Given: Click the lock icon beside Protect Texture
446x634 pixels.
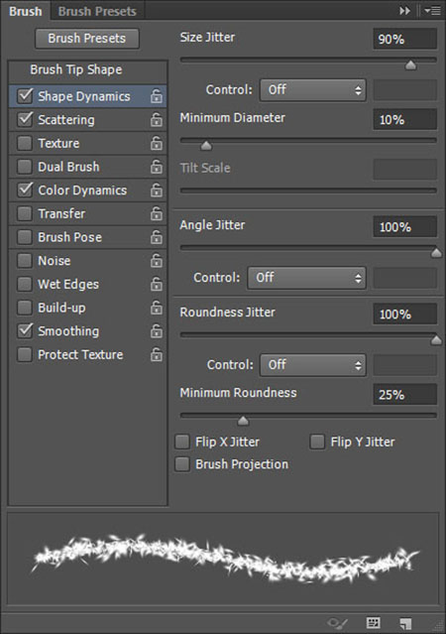Looking at the screenshot, I should [x=157, y=354].
